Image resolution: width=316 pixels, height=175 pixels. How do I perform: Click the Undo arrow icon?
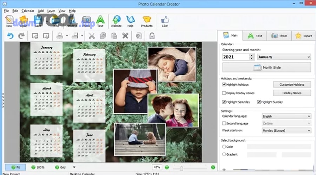[x=10, y=36]
